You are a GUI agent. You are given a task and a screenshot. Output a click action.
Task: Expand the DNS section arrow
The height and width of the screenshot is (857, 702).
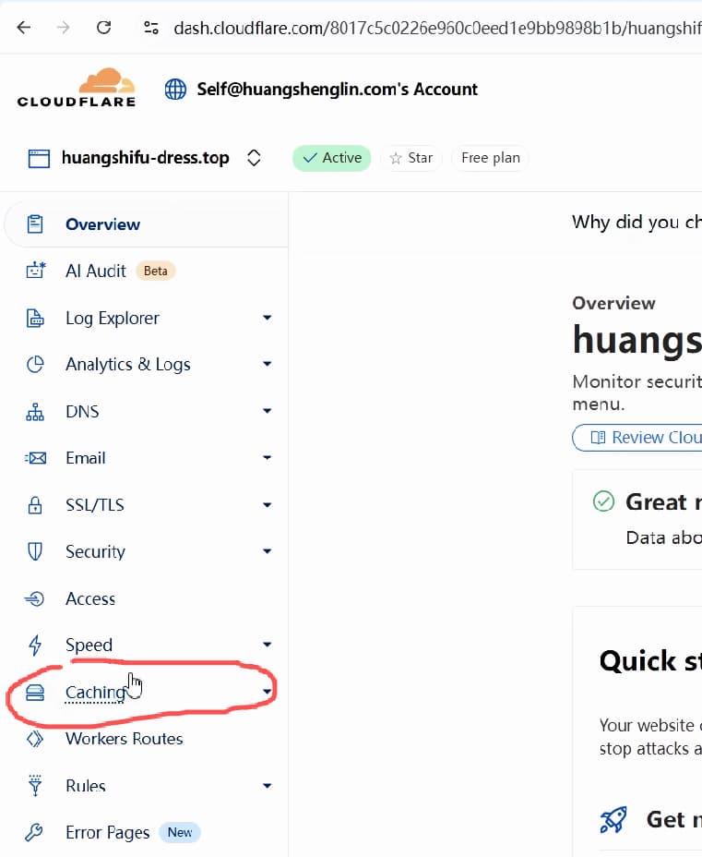click(x=267, y=411)
